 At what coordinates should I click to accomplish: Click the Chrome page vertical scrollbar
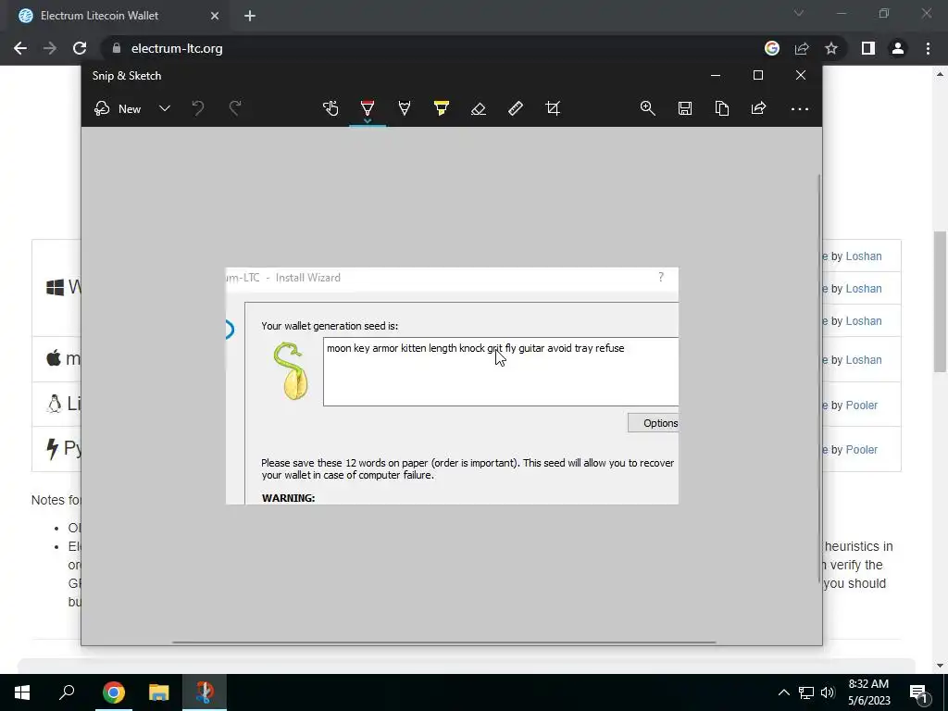pyautogui.click(x=941, y=301)
